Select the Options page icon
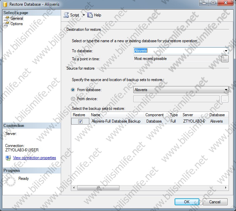This screenshot has height=211, width=236. pos(6,24)
